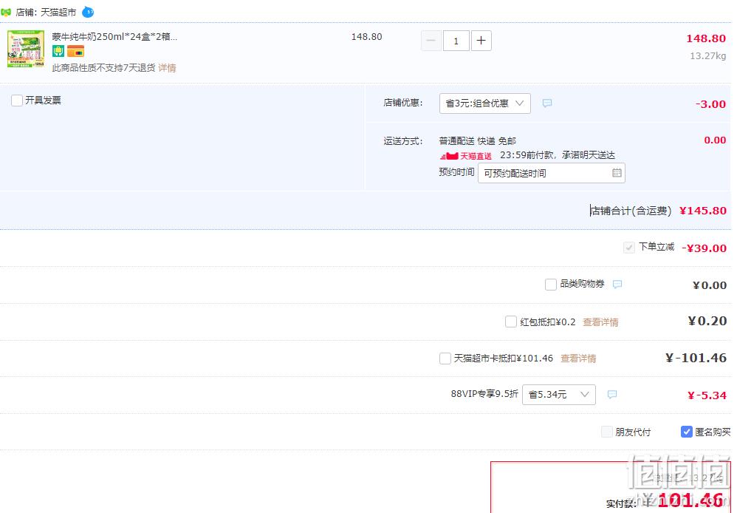Open the 蒙牛纯牛奶 product thumbnail

(26, 49)
